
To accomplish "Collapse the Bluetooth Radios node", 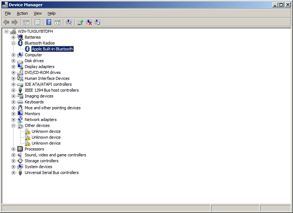I will 13,43.
